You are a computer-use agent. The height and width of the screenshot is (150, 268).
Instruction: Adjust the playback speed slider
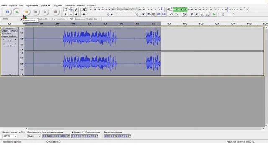tap(226, 15)
